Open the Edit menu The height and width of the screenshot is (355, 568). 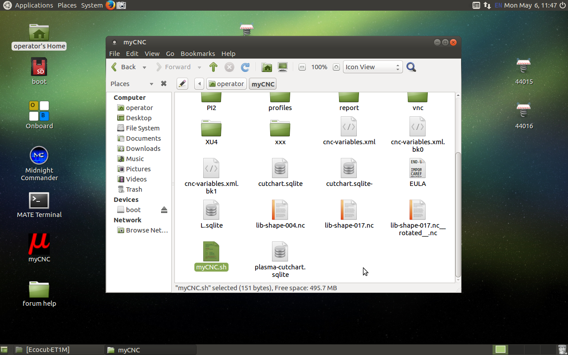(132, 53)
